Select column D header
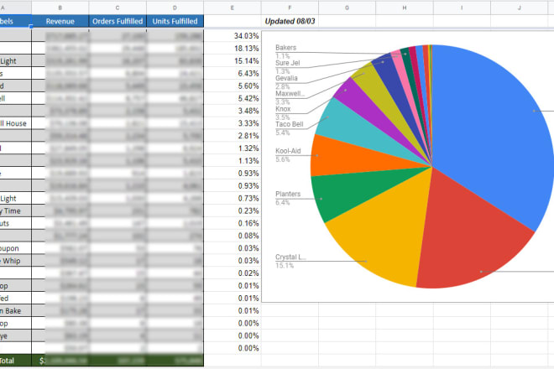The width and height of the screenshot is (554, 369). pos(175,8)
